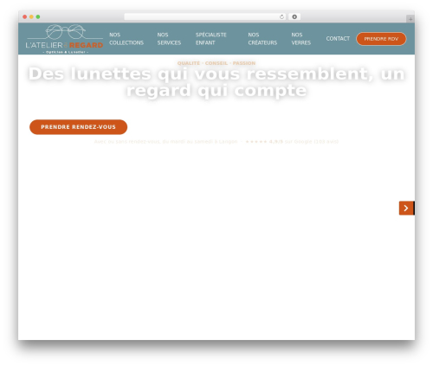Open L'Atelier du Regard logo homepage
Image resolution: width=433 pixels, height=366 pixels.
tap(64, 39)
